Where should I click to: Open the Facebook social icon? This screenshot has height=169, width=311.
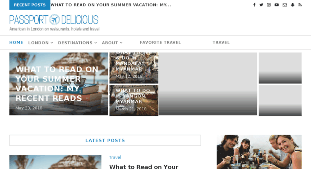click(254, 5)
